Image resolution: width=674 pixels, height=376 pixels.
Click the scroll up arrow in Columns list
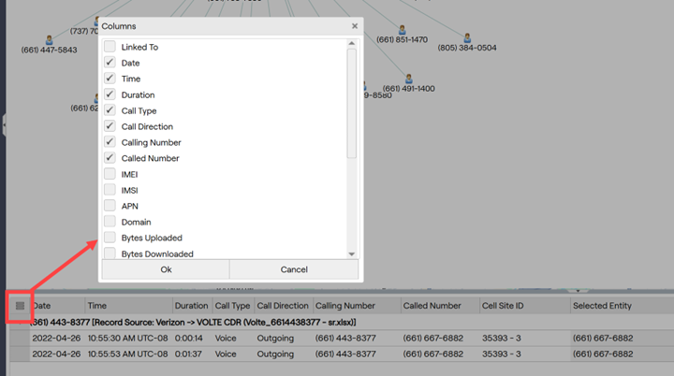click(x=352, y=43)
